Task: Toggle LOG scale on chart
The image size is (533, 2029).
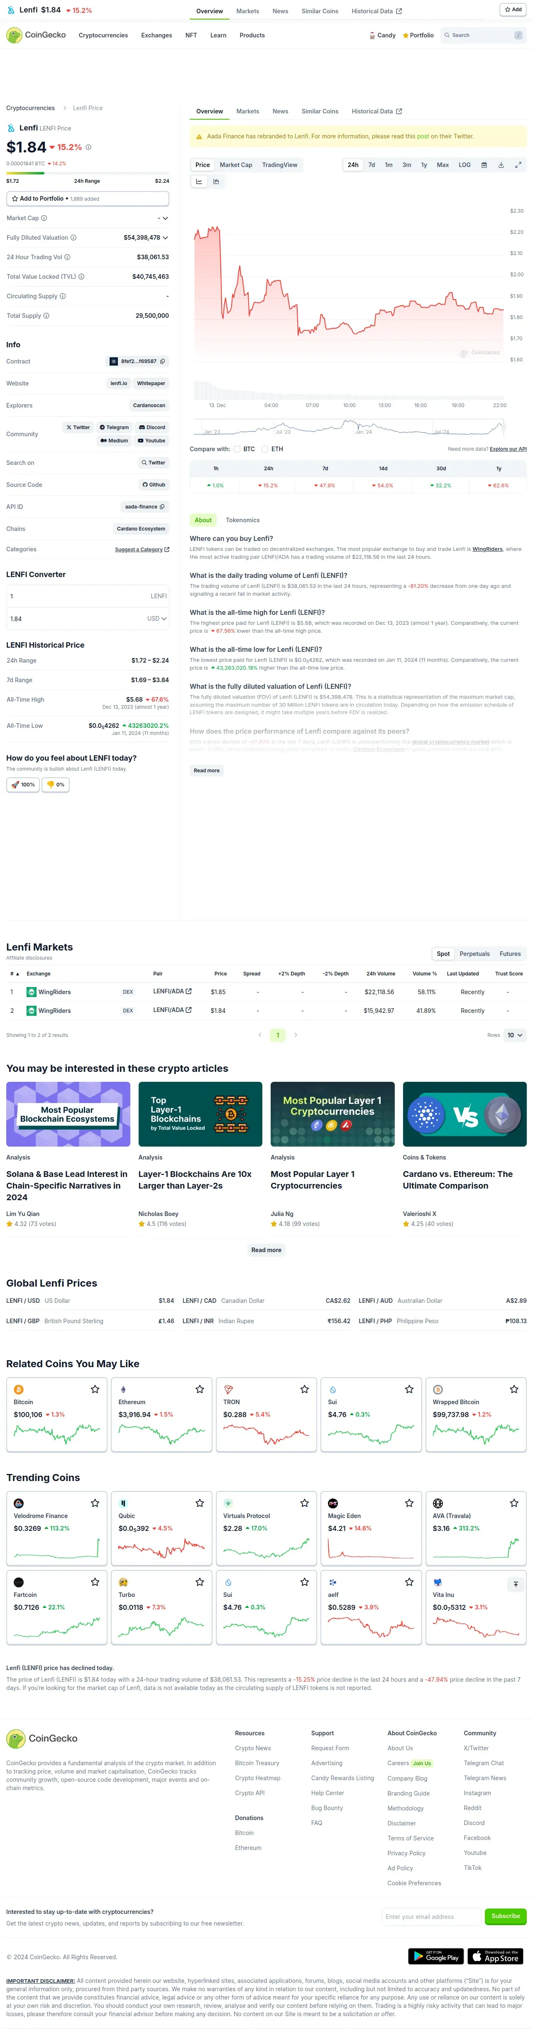Action: 465,165
